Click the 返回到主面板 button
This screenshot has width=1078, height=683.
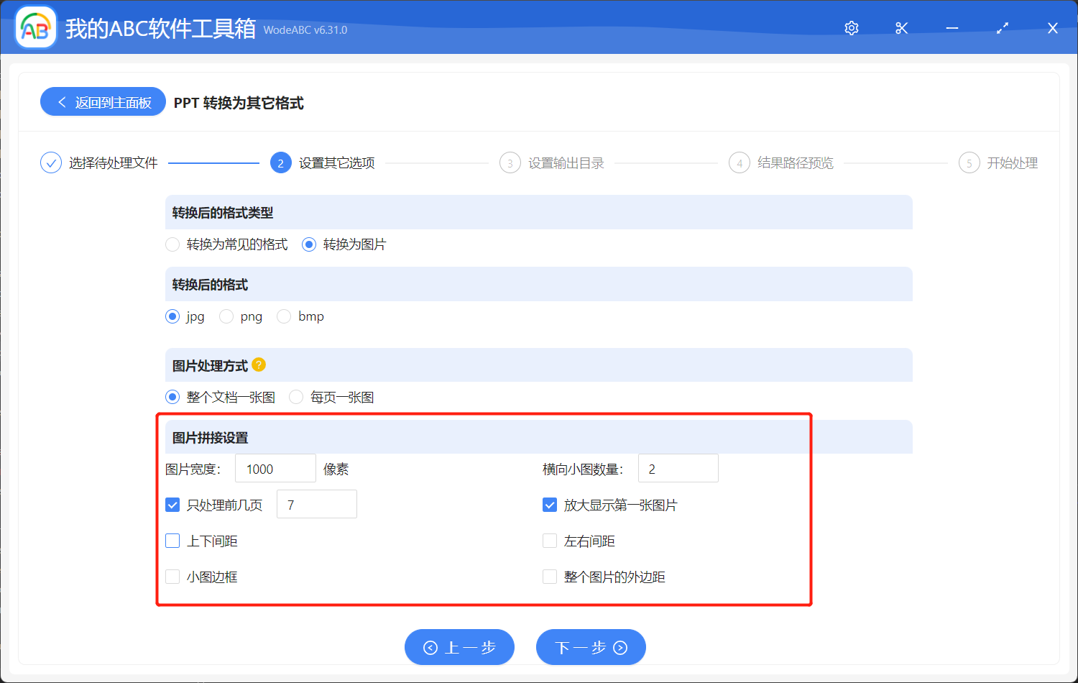pyautogui.click(x=103, y=101)
